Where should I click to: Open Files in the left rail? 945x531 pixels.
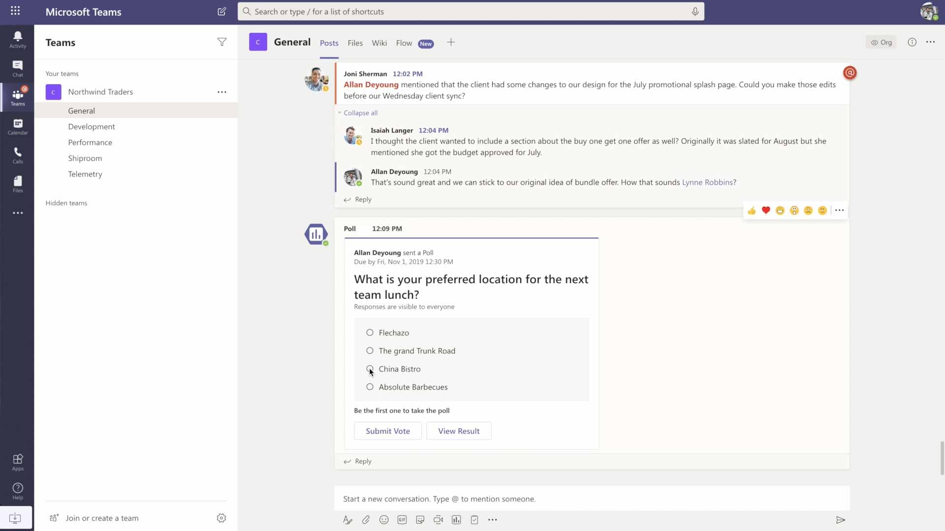18,184
